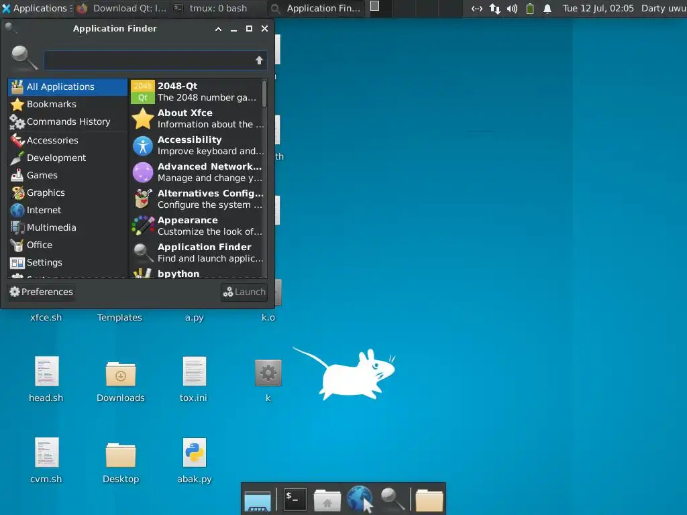Image resolution: width=687 pixels, height=515 pixels.
Task: Open the clock showing Tue 12 Jul
Action: (598, 8)
